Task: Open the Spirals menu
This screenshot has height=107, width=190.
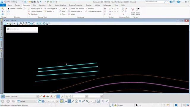Action: tap(72, 14)
